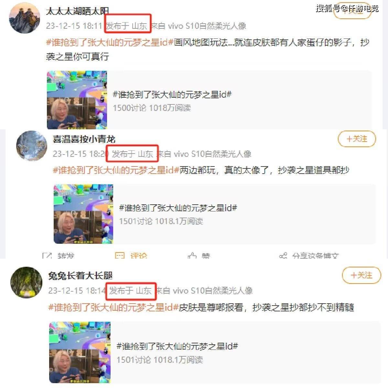This screenshot has width=388, height=388.
Task: Open second topic card thumbnail image
Action: click(x=83, y=214)
